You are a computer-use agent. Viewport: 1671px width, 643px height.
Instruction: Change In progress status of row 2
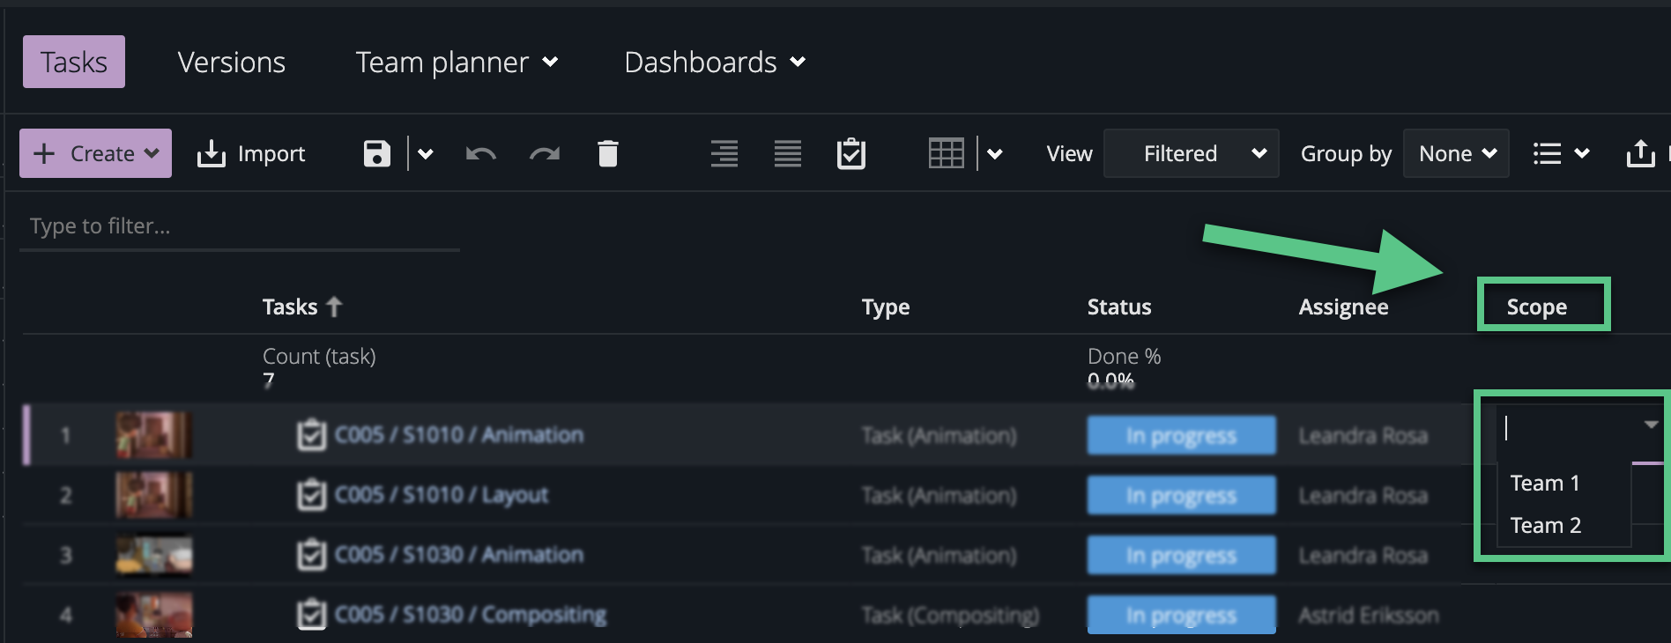(1181, 495)
